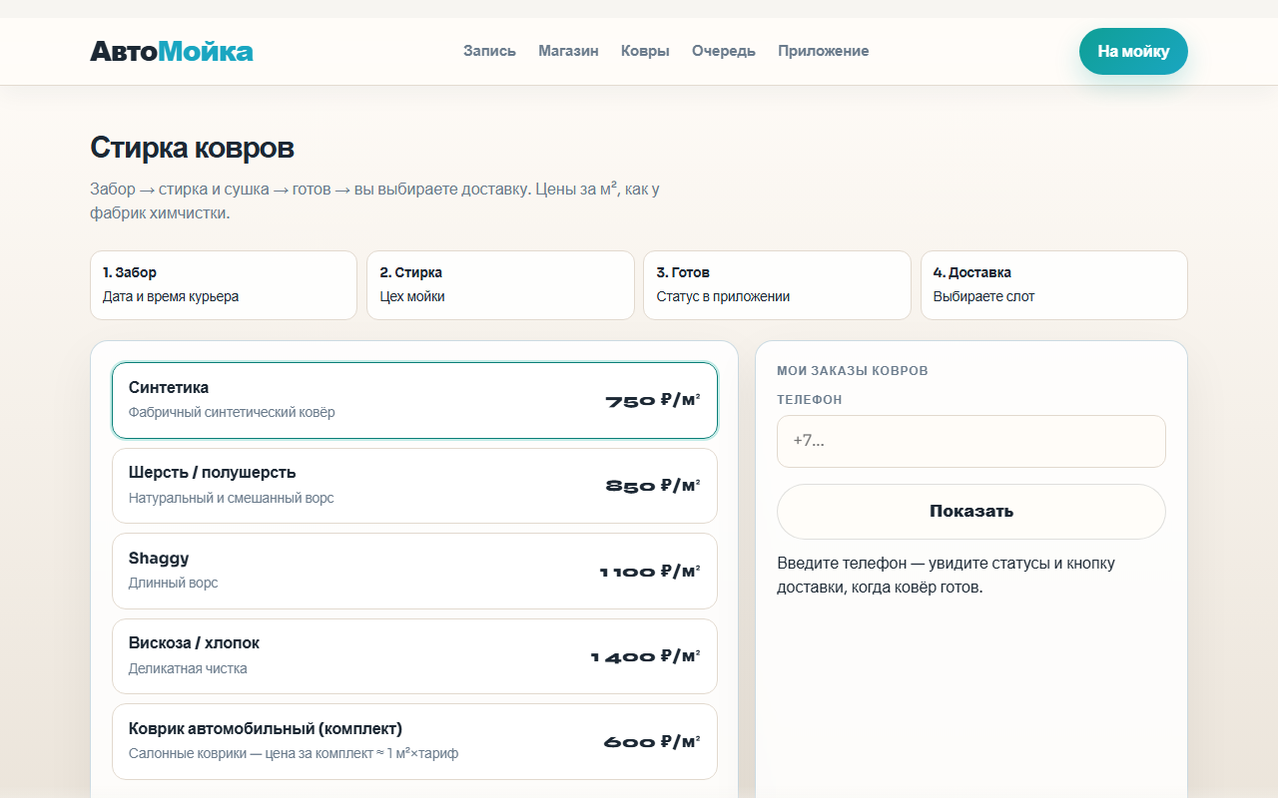Click the Введите телефон hint text
This screenshot has width=1278, height=798.
point(947,575)
